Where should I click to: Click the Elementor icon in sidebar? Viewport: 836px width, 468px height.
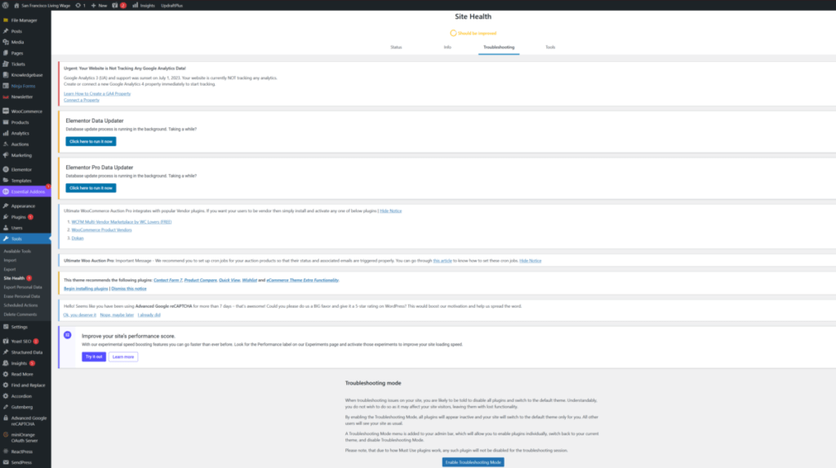[x=6, y=170]
